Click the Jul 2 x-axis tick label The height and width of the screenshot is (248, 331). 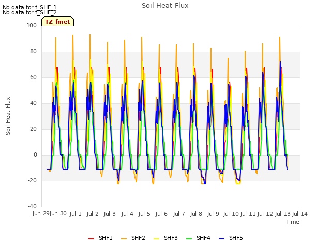93,214
